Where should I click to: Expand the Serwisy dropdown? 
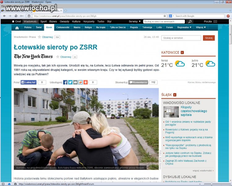point(135,21)
